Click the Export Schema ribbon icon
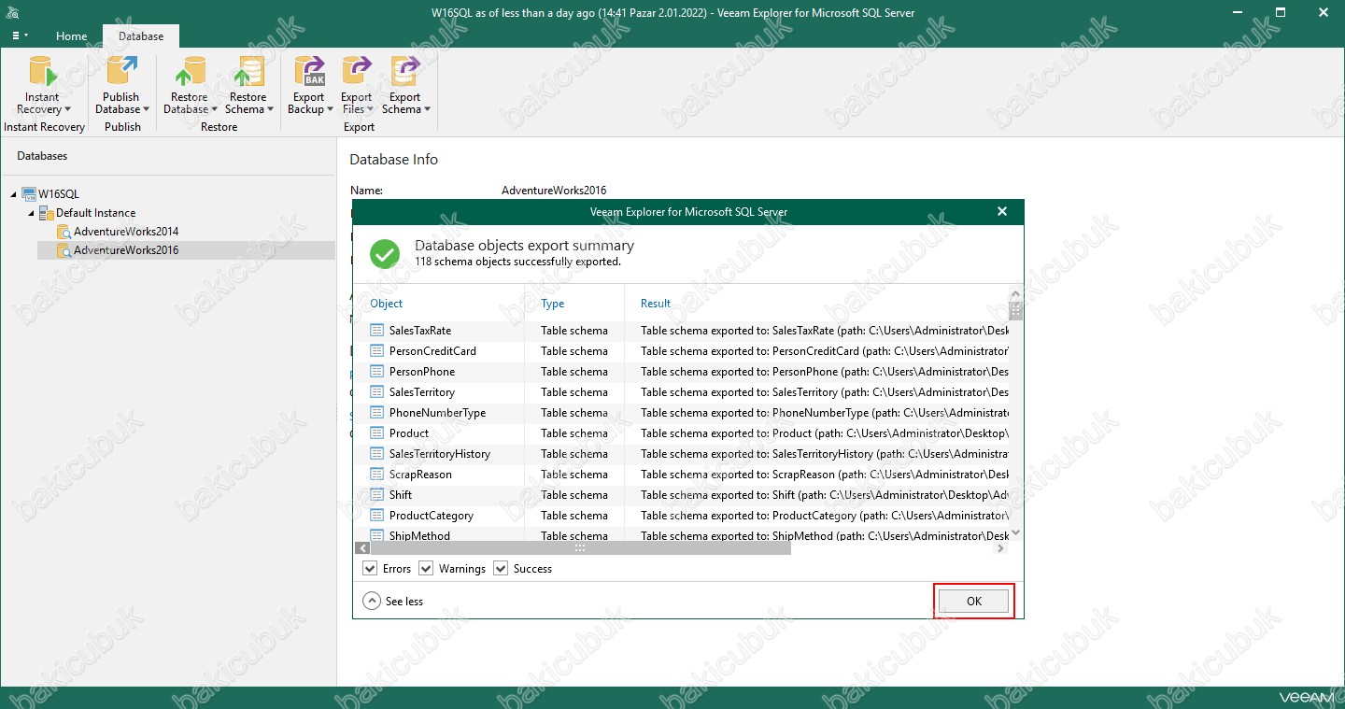The width and height of the screenshot is (1345, 709). (x=404, y=71)
